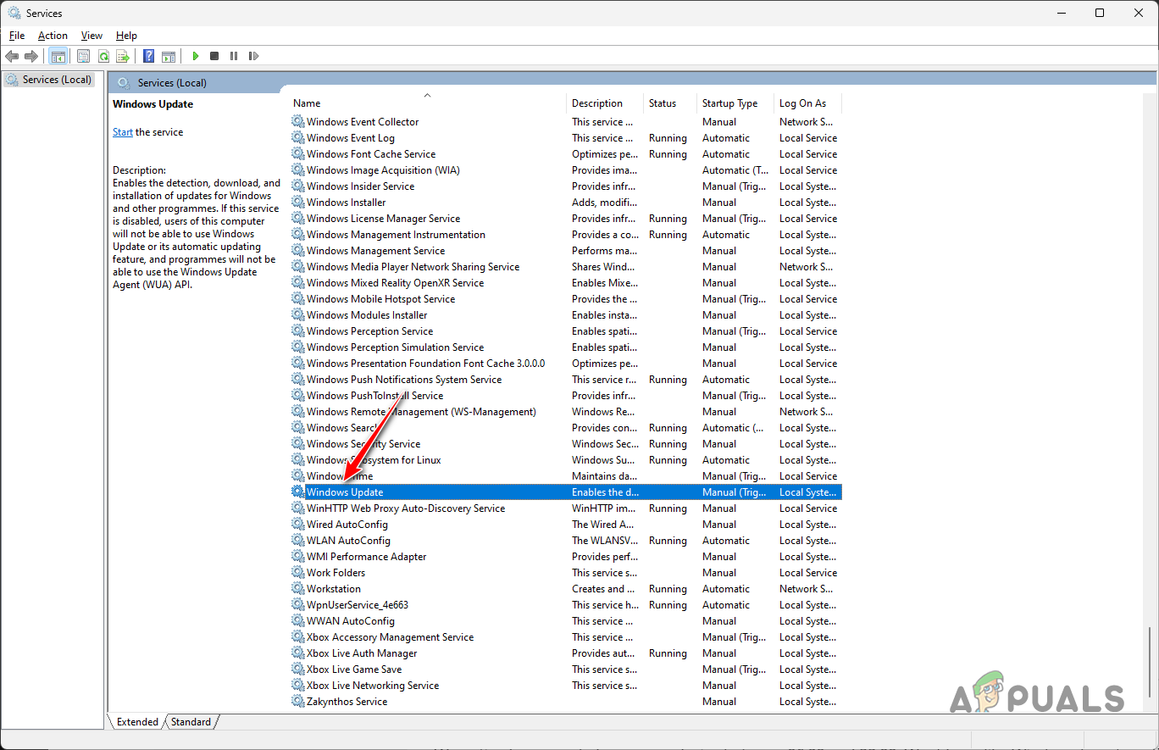
Task: Select Windows Image Acquisition (WIA) service
Action: point(565,170)
